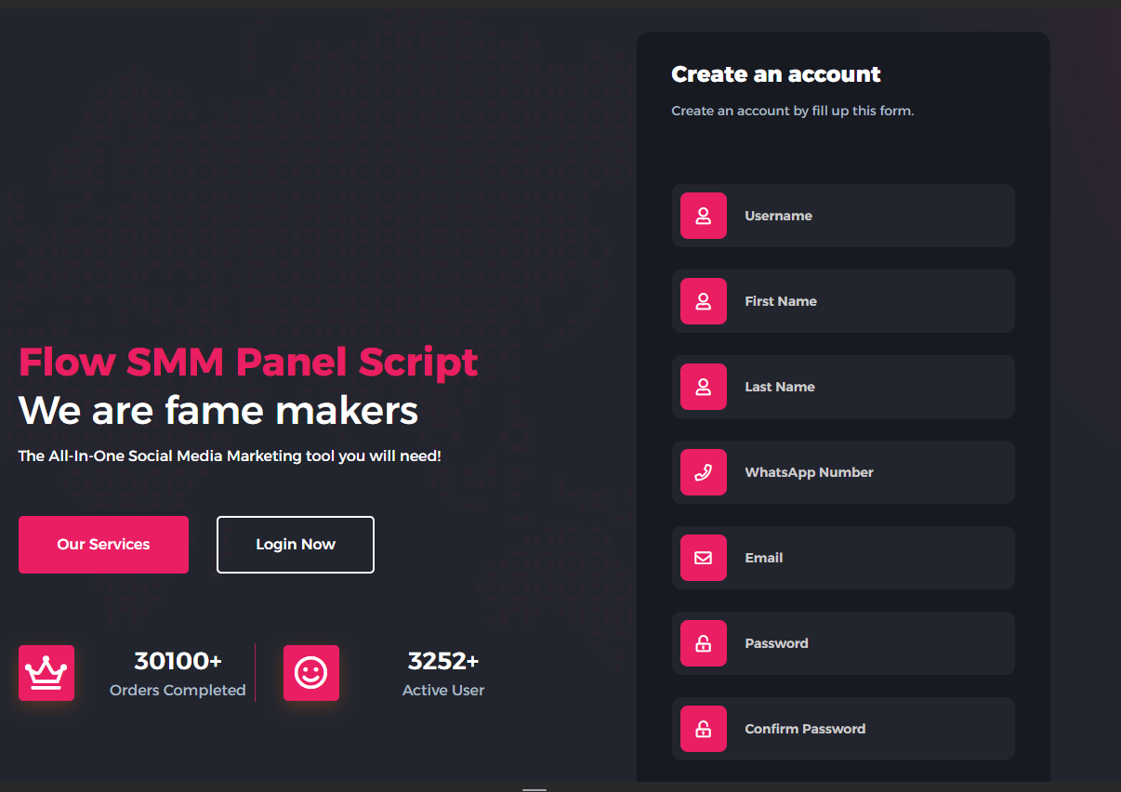Focus the Username input field

869,216
